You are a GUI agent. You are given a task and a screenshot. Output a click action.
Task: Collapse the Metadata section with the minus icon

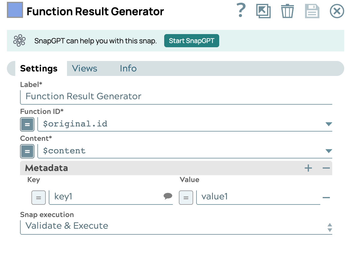tap(326, 168)
